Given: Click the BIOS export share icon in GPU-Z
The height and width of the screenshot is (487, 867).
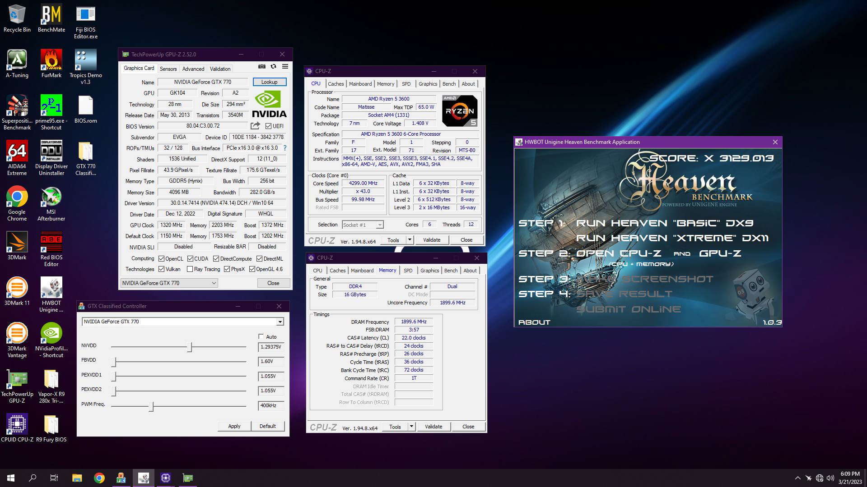Looking at the screenshot, I should pos(256,126).
